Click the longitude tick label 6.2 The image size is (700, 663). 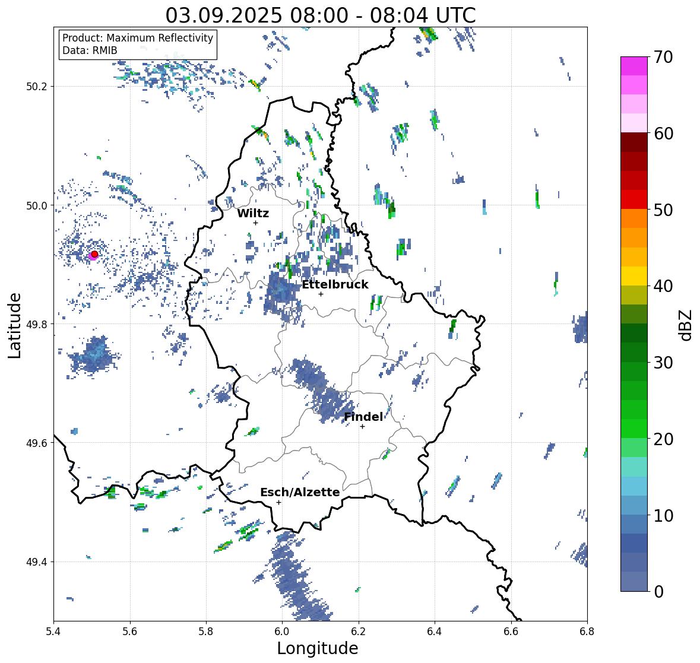pos(359,632)
